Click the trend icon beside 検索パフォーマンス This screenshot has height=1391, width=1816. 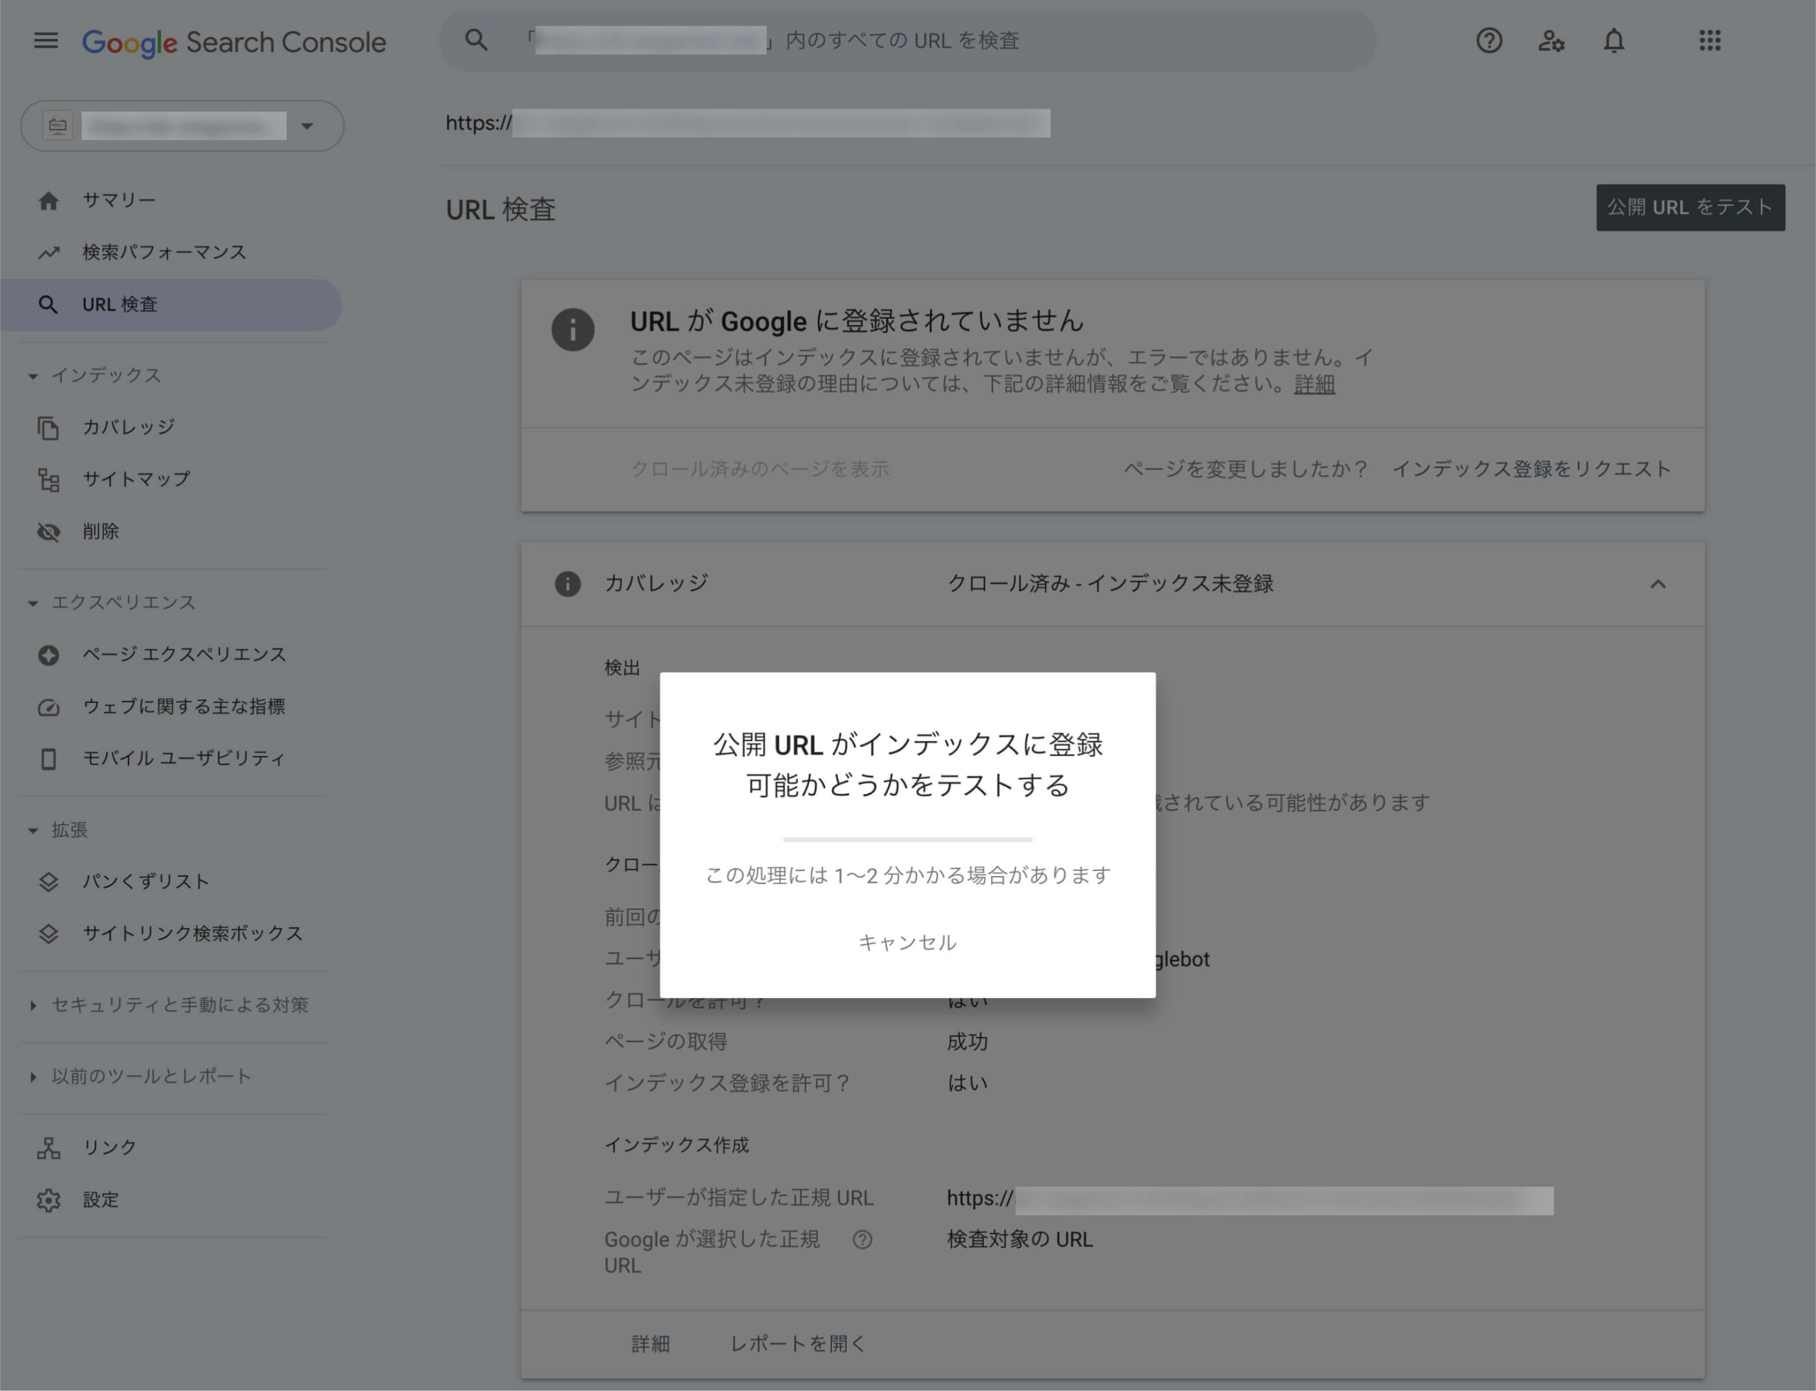pyautogui.click(x=49, y=253)
